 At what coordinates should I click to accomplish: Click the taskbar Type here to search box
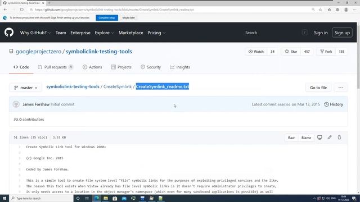(41, 198)
